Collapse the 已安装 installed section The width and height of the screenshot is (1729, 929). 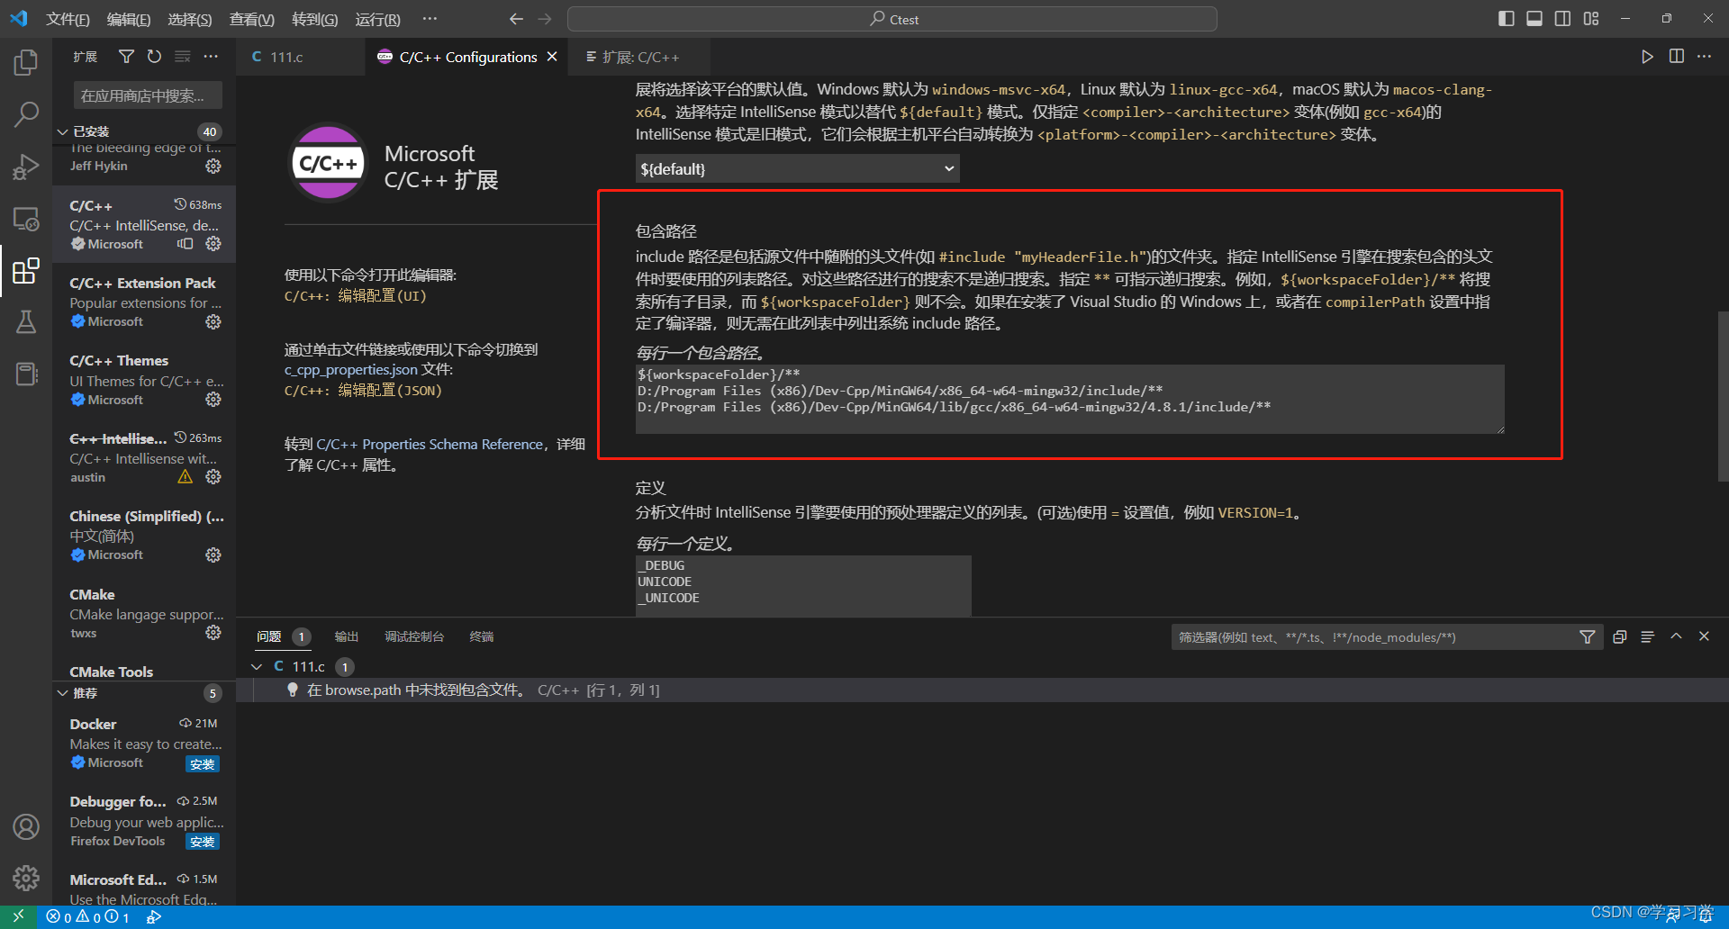pyautogui.click(x=63, y=131)
